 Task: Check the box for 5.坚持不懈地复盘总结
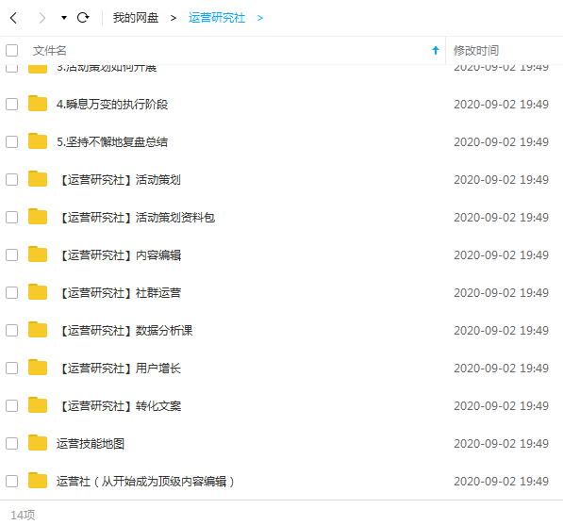pyautogui.click(x=12, y=141)
